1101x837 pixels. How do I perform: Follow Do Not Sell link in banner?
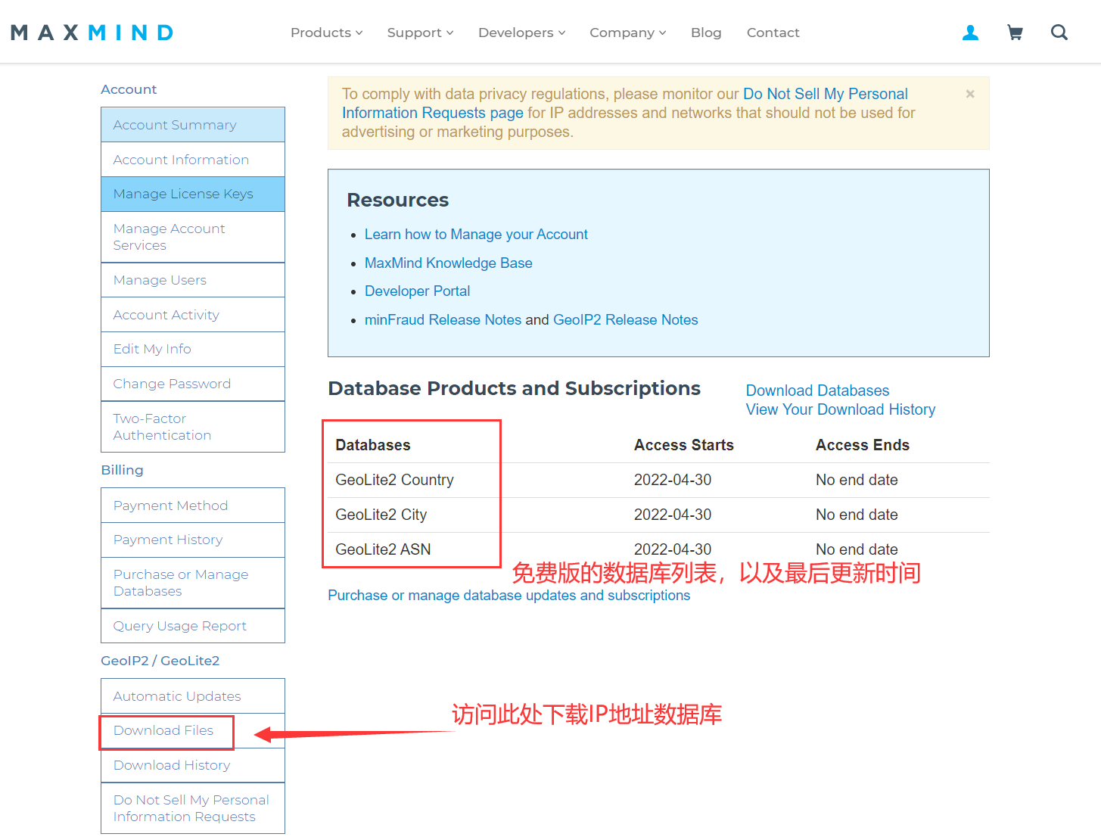(x=826, y=94)
